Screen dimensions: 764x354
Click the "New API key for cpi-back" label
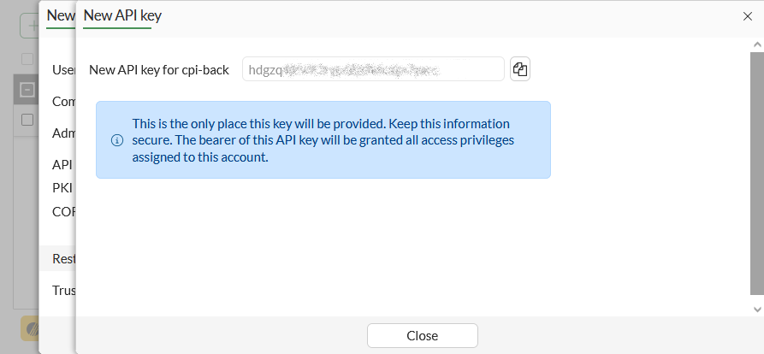pyautogui.click(x=159, y=69)
